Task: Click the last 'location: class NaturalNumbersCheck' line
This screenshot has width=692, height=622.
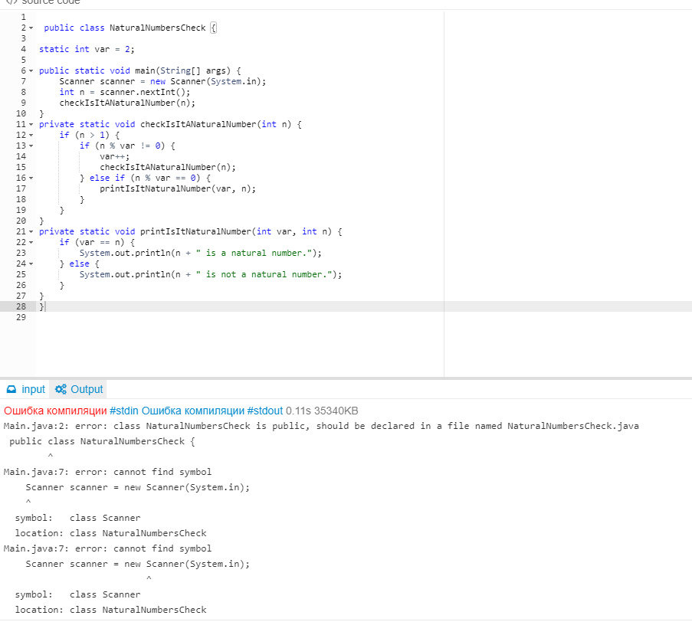Action: coord(111,610)
